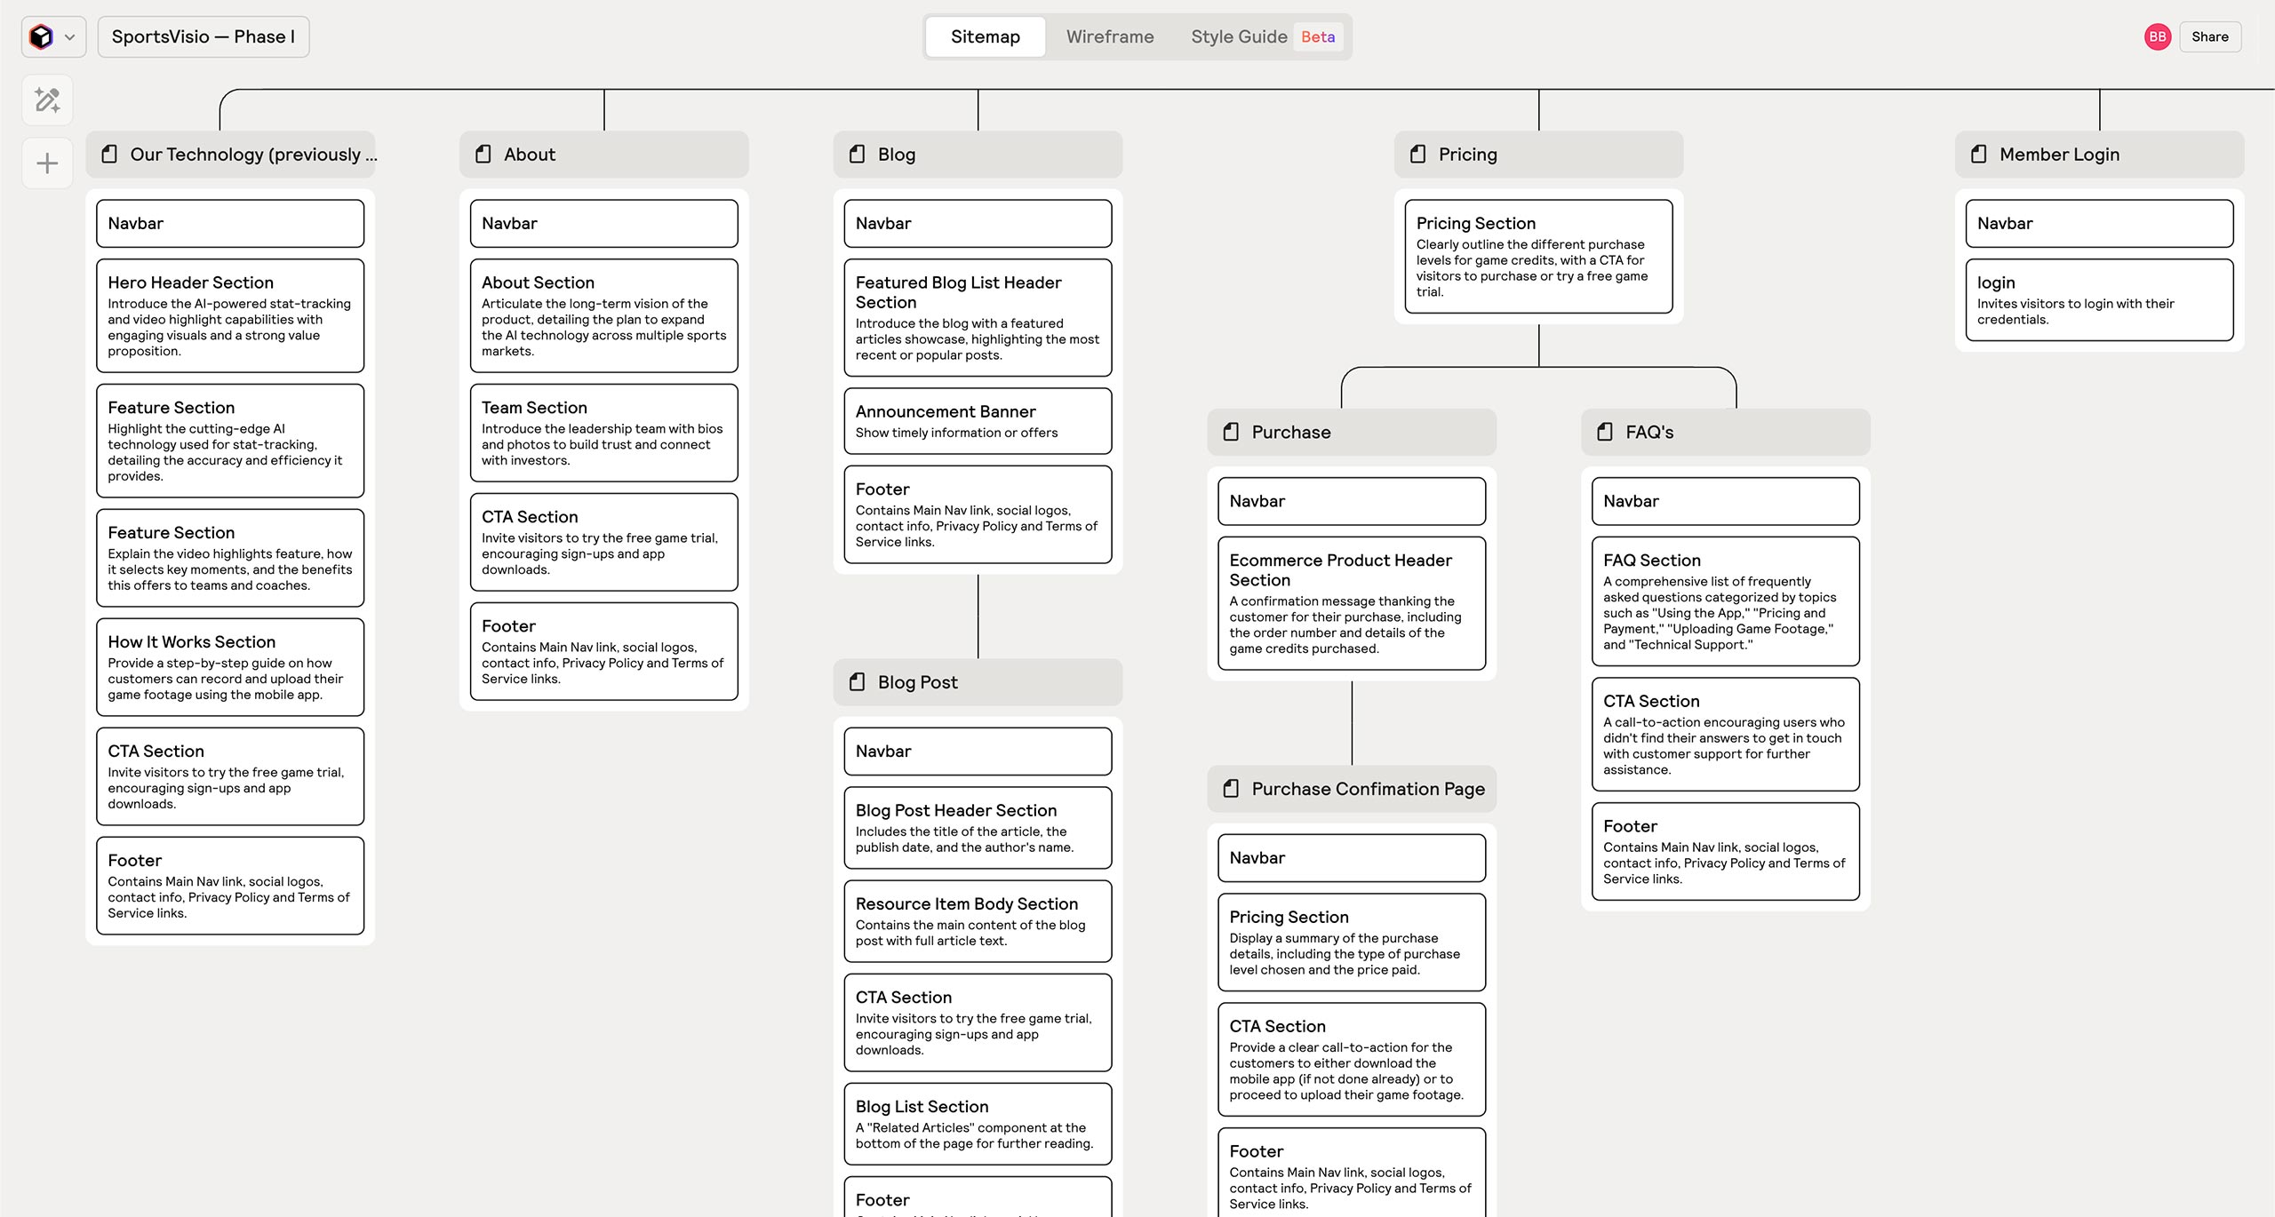
Task: Click page icon beside FAQ's
Action: click(1606, 432)
